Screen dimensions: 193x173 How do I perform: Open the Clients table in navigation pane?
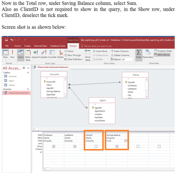point(10,85)
